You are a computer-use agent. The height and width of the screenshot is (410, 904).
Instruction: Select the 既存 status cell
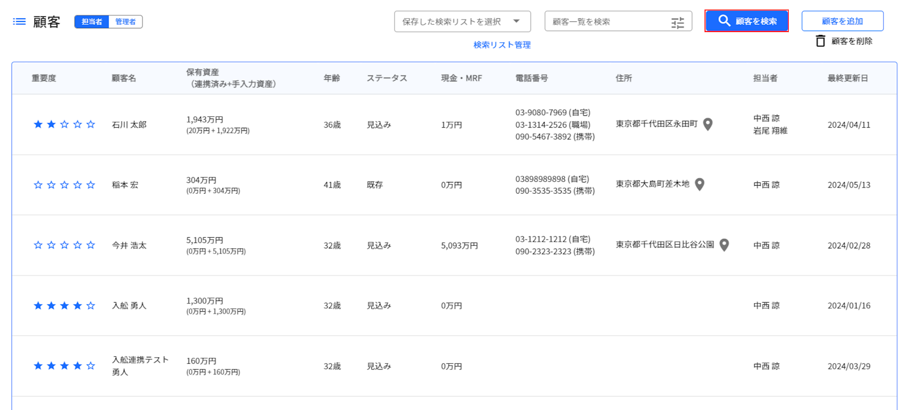[375, 185]
